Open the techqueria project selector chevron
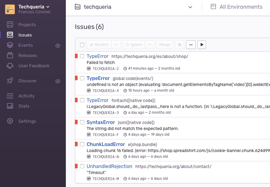The image size is (270, 187). point(190,7)
